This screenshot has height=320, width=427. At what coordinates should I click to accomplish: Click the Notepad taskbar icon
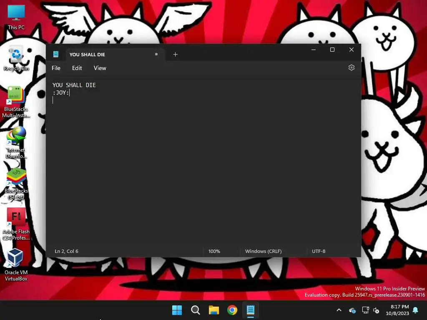(251, 310)
